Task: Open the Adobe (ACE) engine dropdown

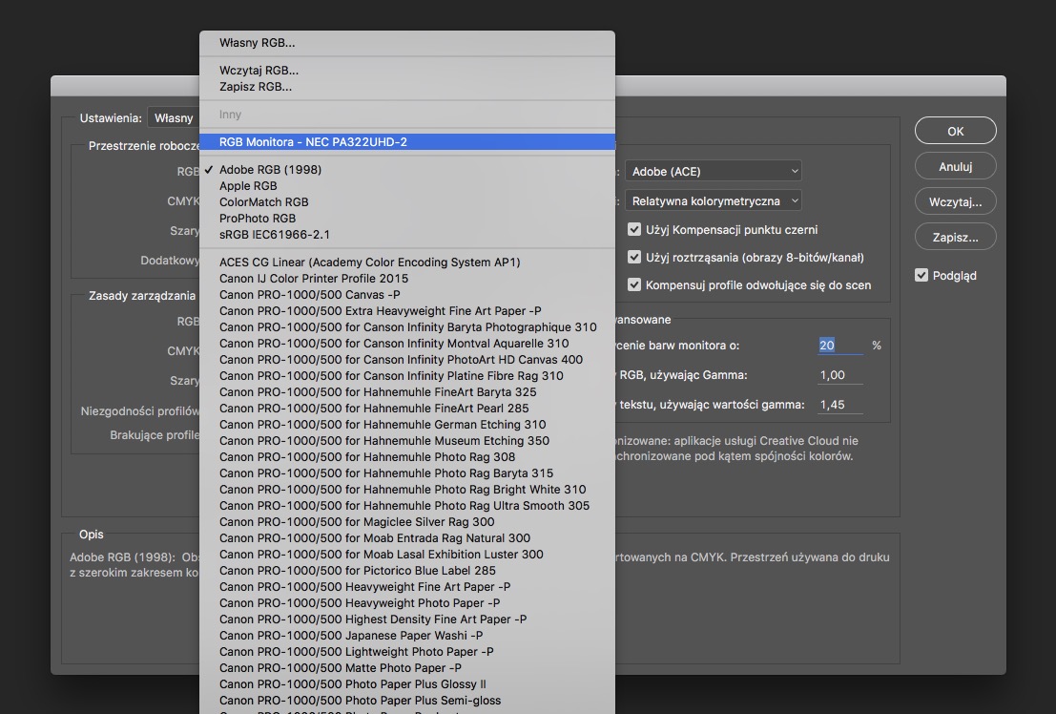Action: [x=713, y=172]
